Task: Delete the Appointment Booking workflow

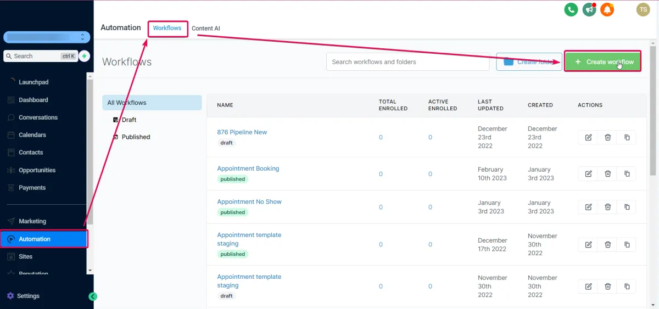Action: pyautogui.click(x=607, y=173)
